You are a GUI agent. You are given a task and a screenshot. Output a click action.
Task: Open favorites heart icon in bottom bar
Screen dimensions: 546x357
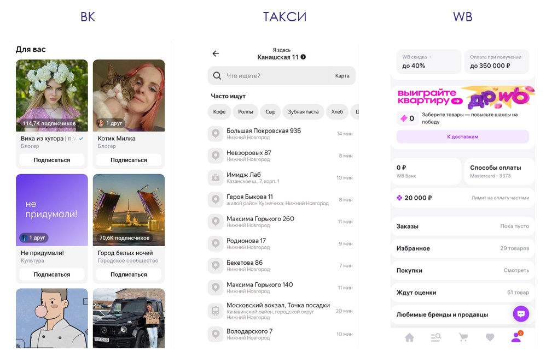coord(490,337)
